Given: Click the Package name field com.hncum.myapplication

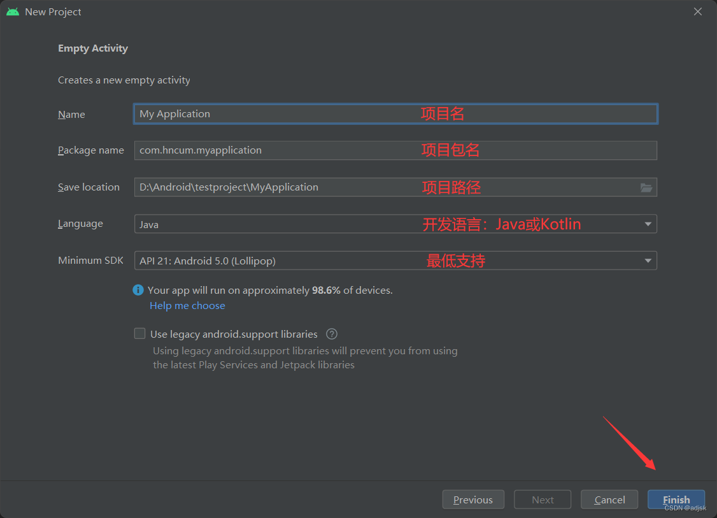Looking at the screenshot, I should coord(395,150).
